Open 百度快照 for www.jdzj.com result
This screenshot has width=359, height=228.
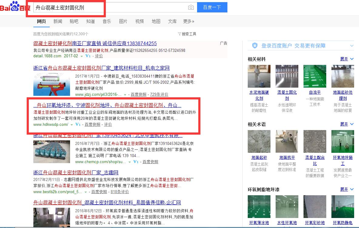139,94
